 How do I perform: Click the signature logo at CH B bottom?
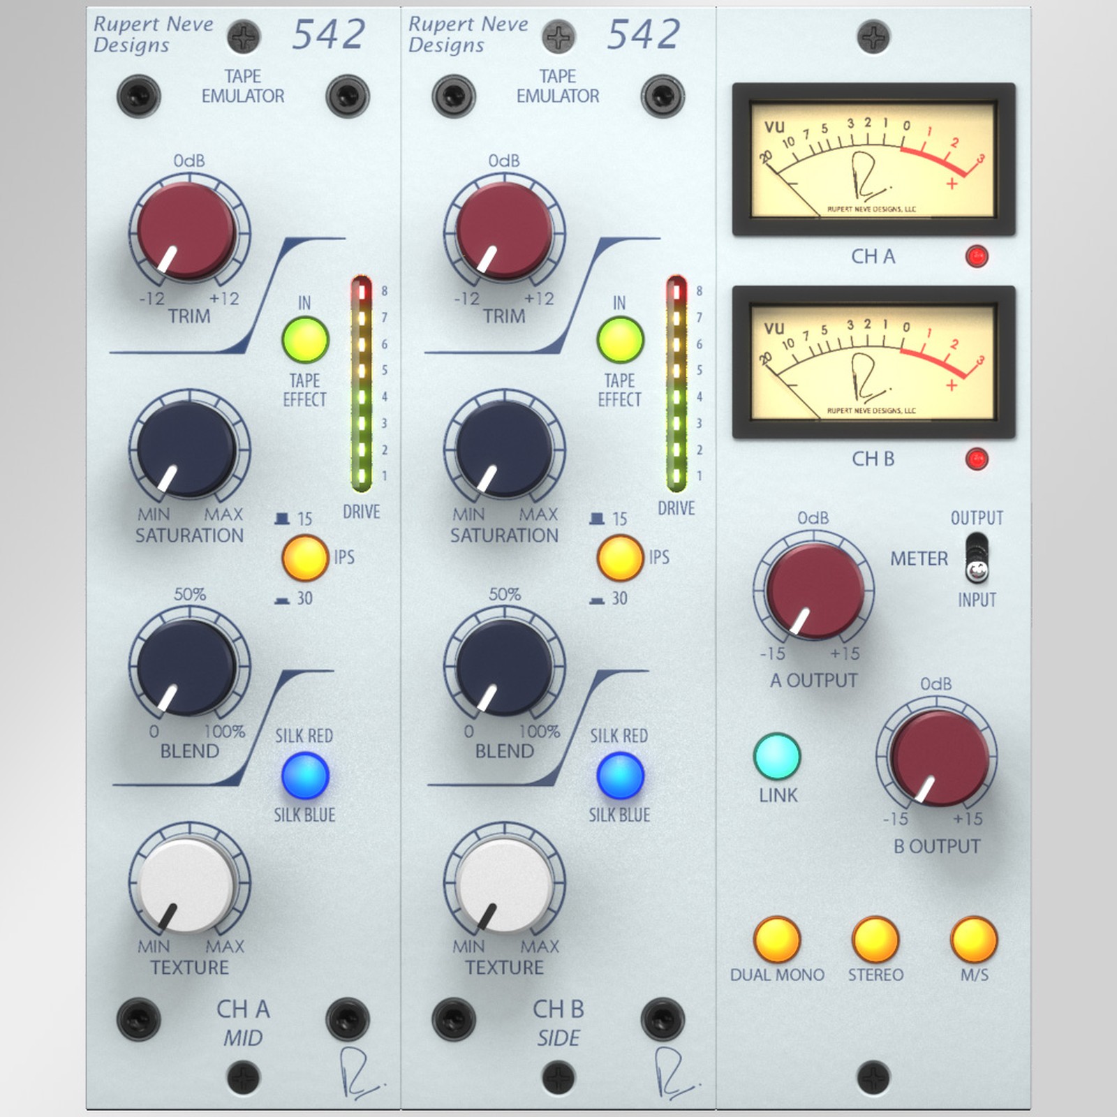tap(676, 1075)
